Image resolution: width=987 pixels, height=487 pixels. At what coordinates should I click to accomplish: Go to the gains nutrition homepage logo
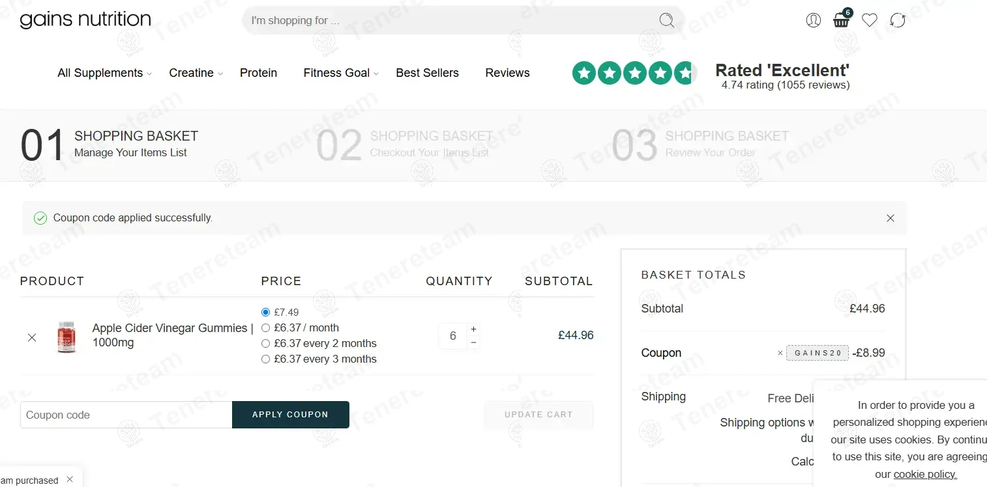[x=85, y=20]
